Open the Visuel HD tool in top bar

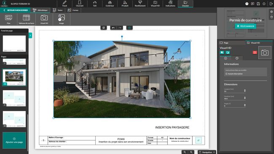tap(155, 3)
